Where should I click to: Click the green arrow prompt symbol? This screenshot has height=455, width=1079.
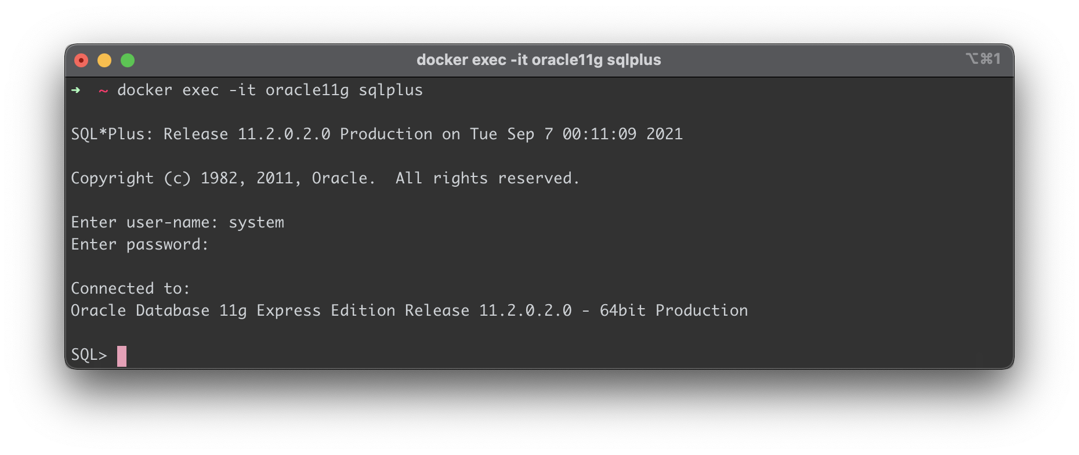pos(75,90)
